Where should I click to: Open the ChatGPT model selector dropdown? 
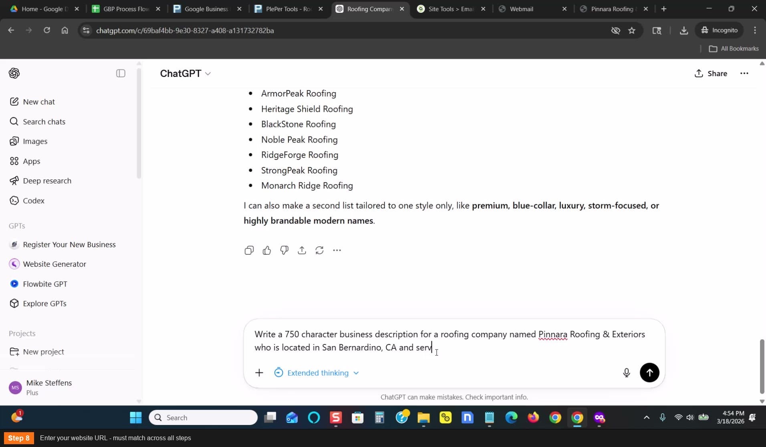click(x=185, y=73)
